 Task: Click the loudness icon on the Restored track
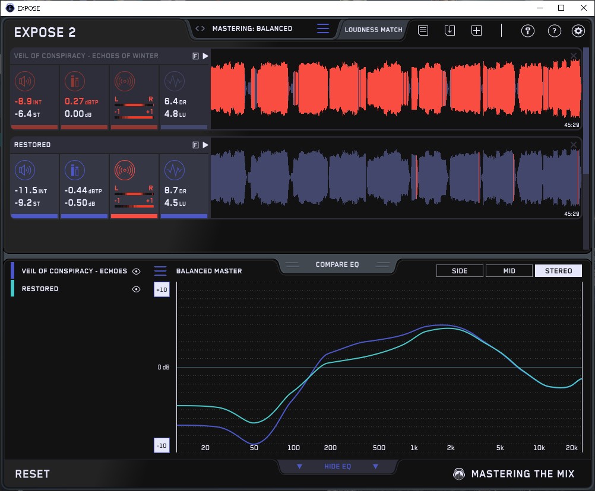(x=24, y=171)
